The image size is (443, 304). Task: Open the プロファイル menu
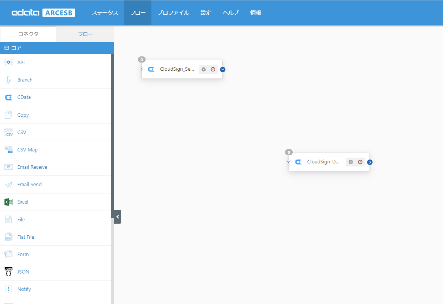[x=173, y=13]
